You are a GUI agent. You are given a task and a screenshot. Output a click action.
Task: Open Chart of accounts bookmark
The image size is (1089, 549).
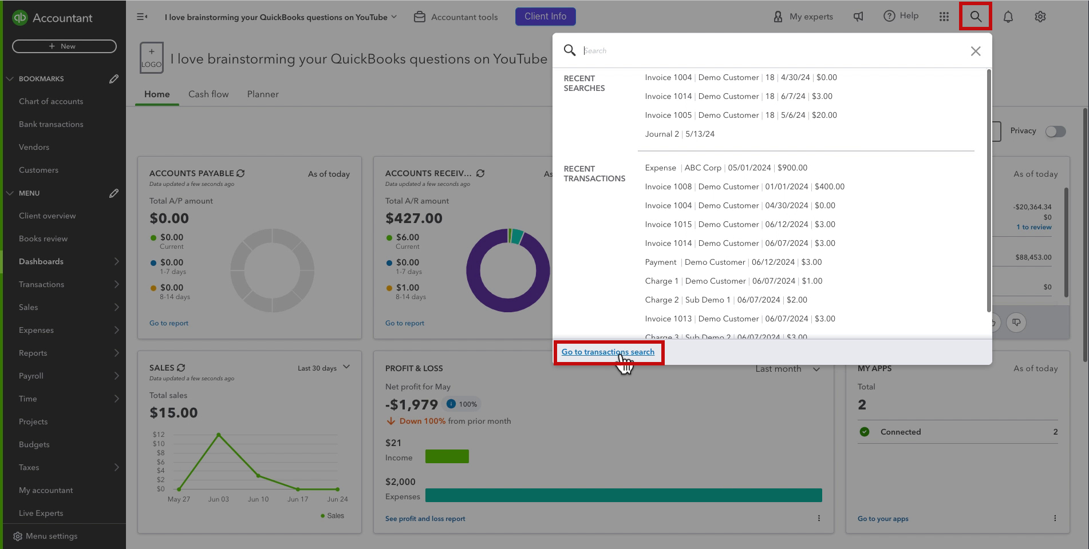(51, 101)
